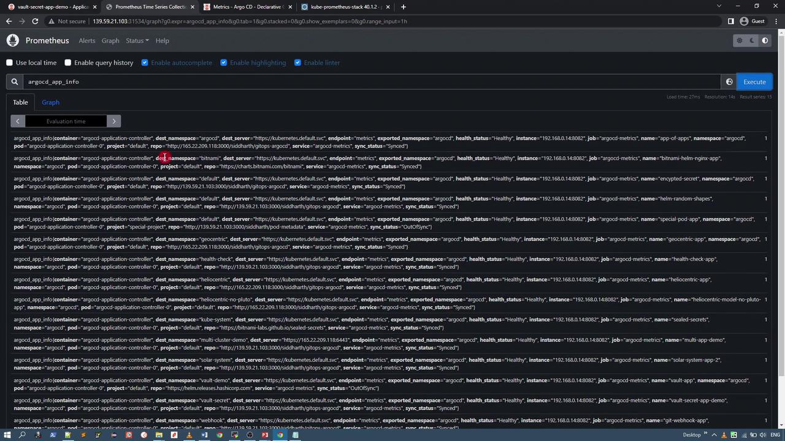Click the result row named sealed-secrets

pos(389,323)
